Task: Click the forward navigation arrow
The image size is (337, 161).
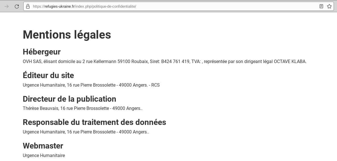Action: click(x=7, y=7)
